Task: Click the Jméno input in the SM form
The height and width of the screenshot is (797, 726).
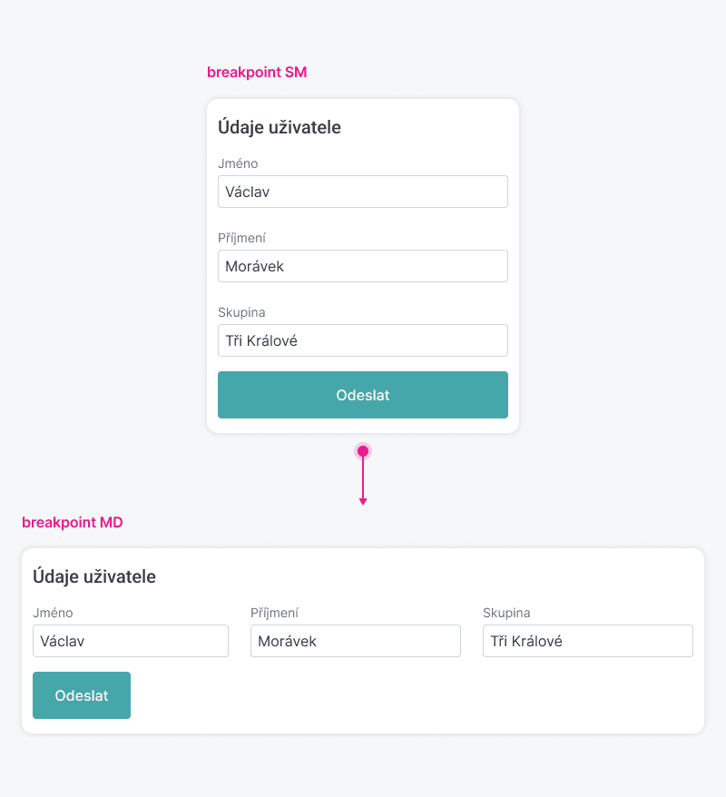Action: coord(362,192)
